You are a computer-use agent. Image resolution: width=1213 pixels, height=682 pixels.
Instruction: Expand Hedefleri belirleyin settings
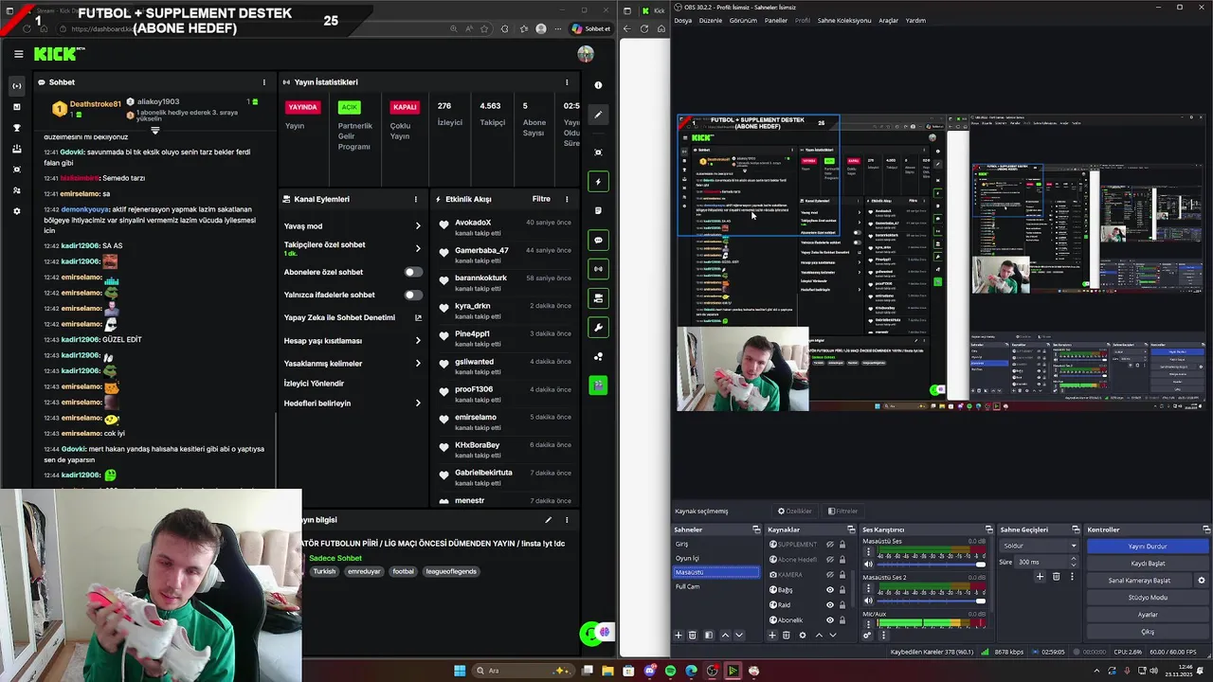click(x=418, y=404)
